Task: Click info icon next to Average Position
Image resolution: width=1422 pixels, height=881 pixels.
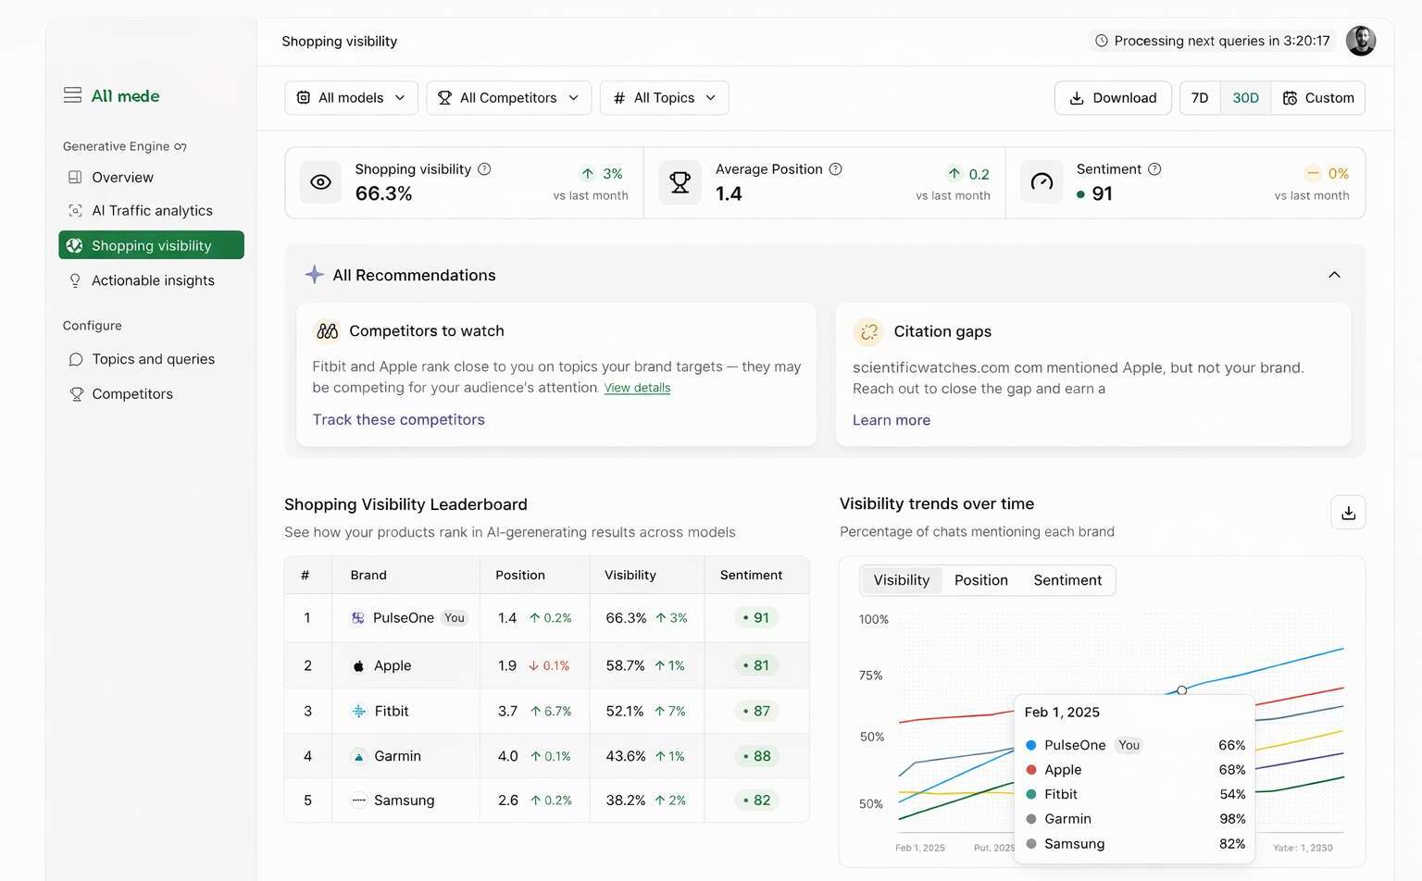Action: coord(835,169)
